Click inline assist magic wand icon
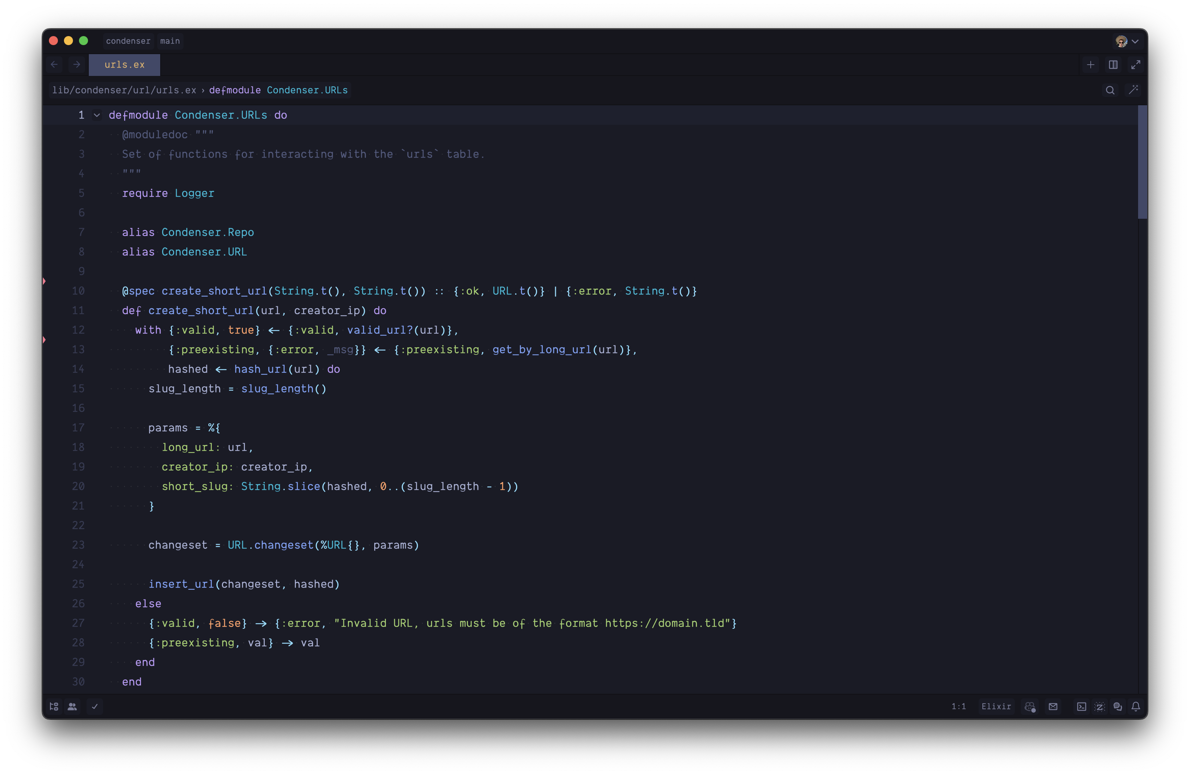This screenshot has width=1190, height=775. pos(1134,90)
